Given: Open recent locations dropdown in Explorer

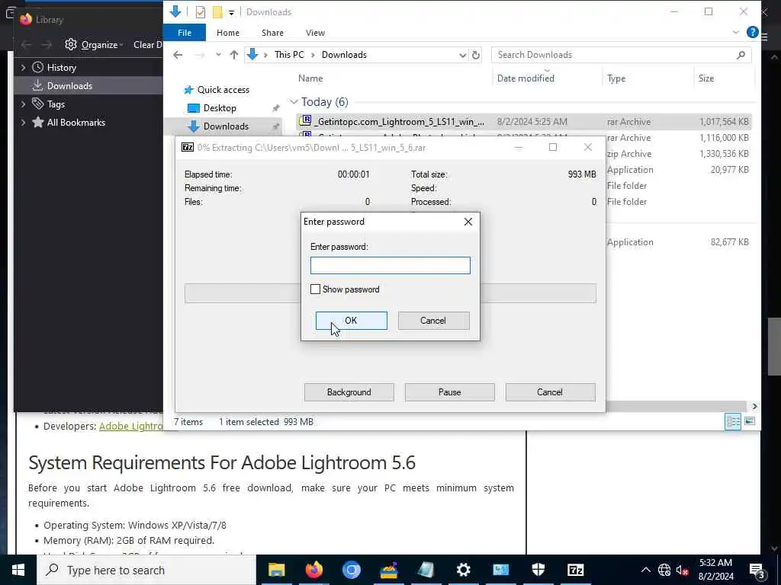Looking at the screenshot, I should (x=218, y=55).
